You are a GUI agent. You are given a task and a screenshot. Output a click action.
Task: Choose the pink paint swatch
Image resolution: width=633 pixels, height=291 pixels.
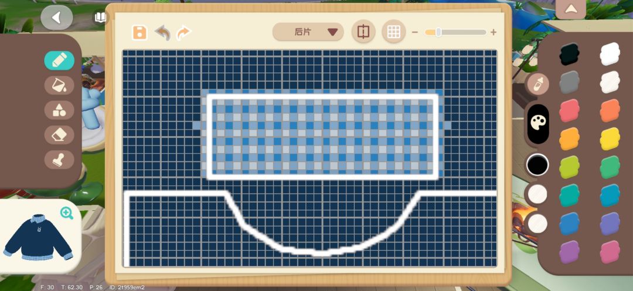pos(610,252)
